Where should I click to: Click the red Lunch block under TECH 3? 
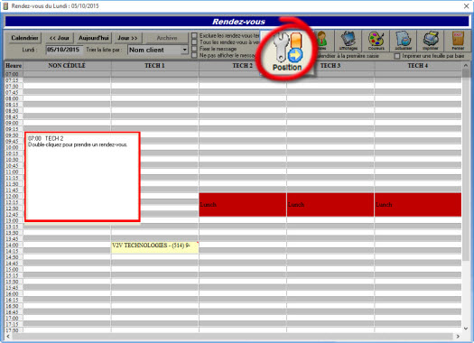click(330, 205)
